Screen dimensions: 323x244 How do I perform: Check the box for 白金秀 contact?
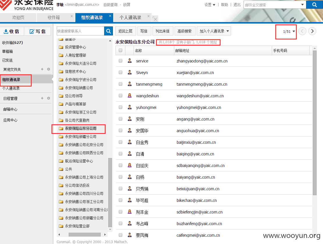coord(120,142)
